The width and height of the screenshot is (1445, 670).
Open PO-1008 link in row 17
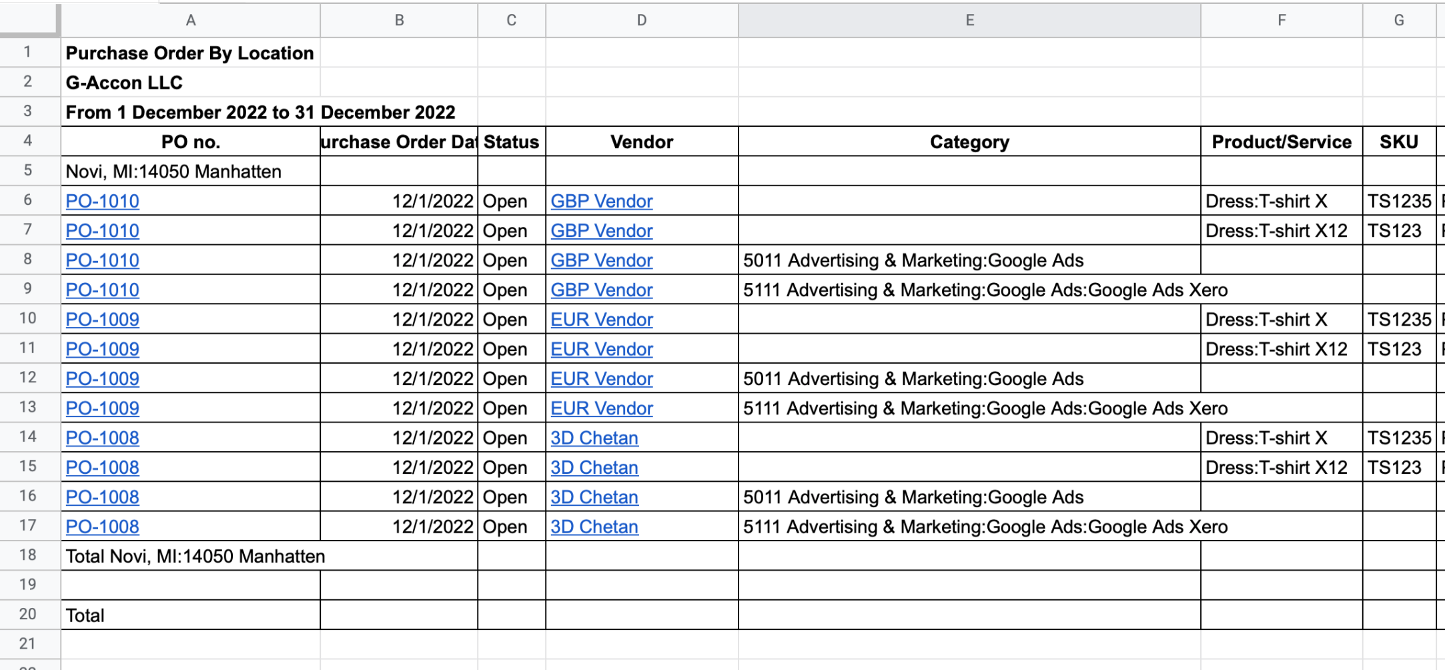coord(102,527)
